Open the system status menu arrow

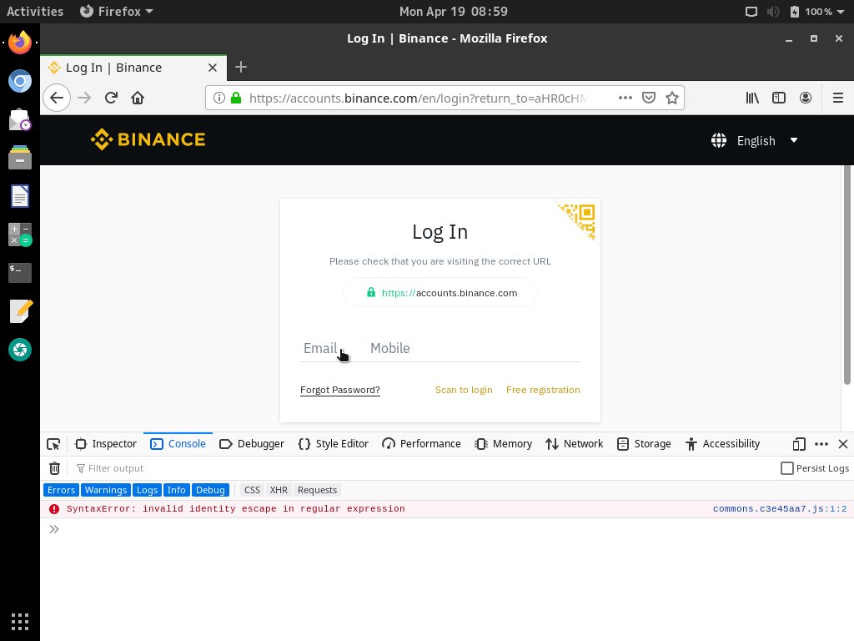coord(841,12)
